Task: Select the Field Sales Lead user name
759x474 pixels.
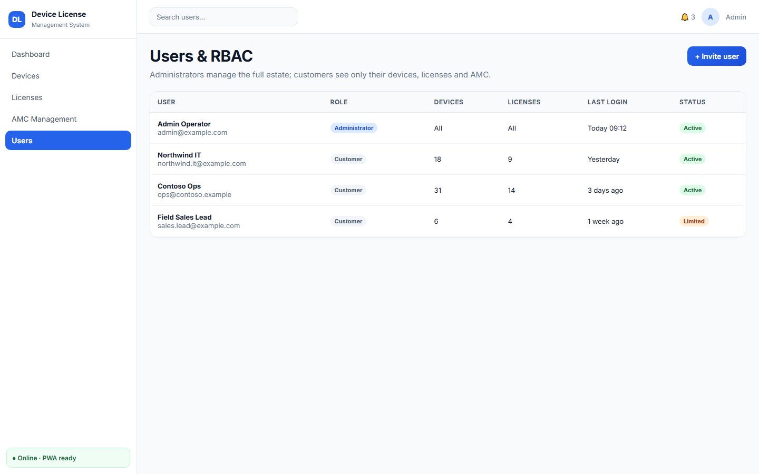Action: (184, 218)
